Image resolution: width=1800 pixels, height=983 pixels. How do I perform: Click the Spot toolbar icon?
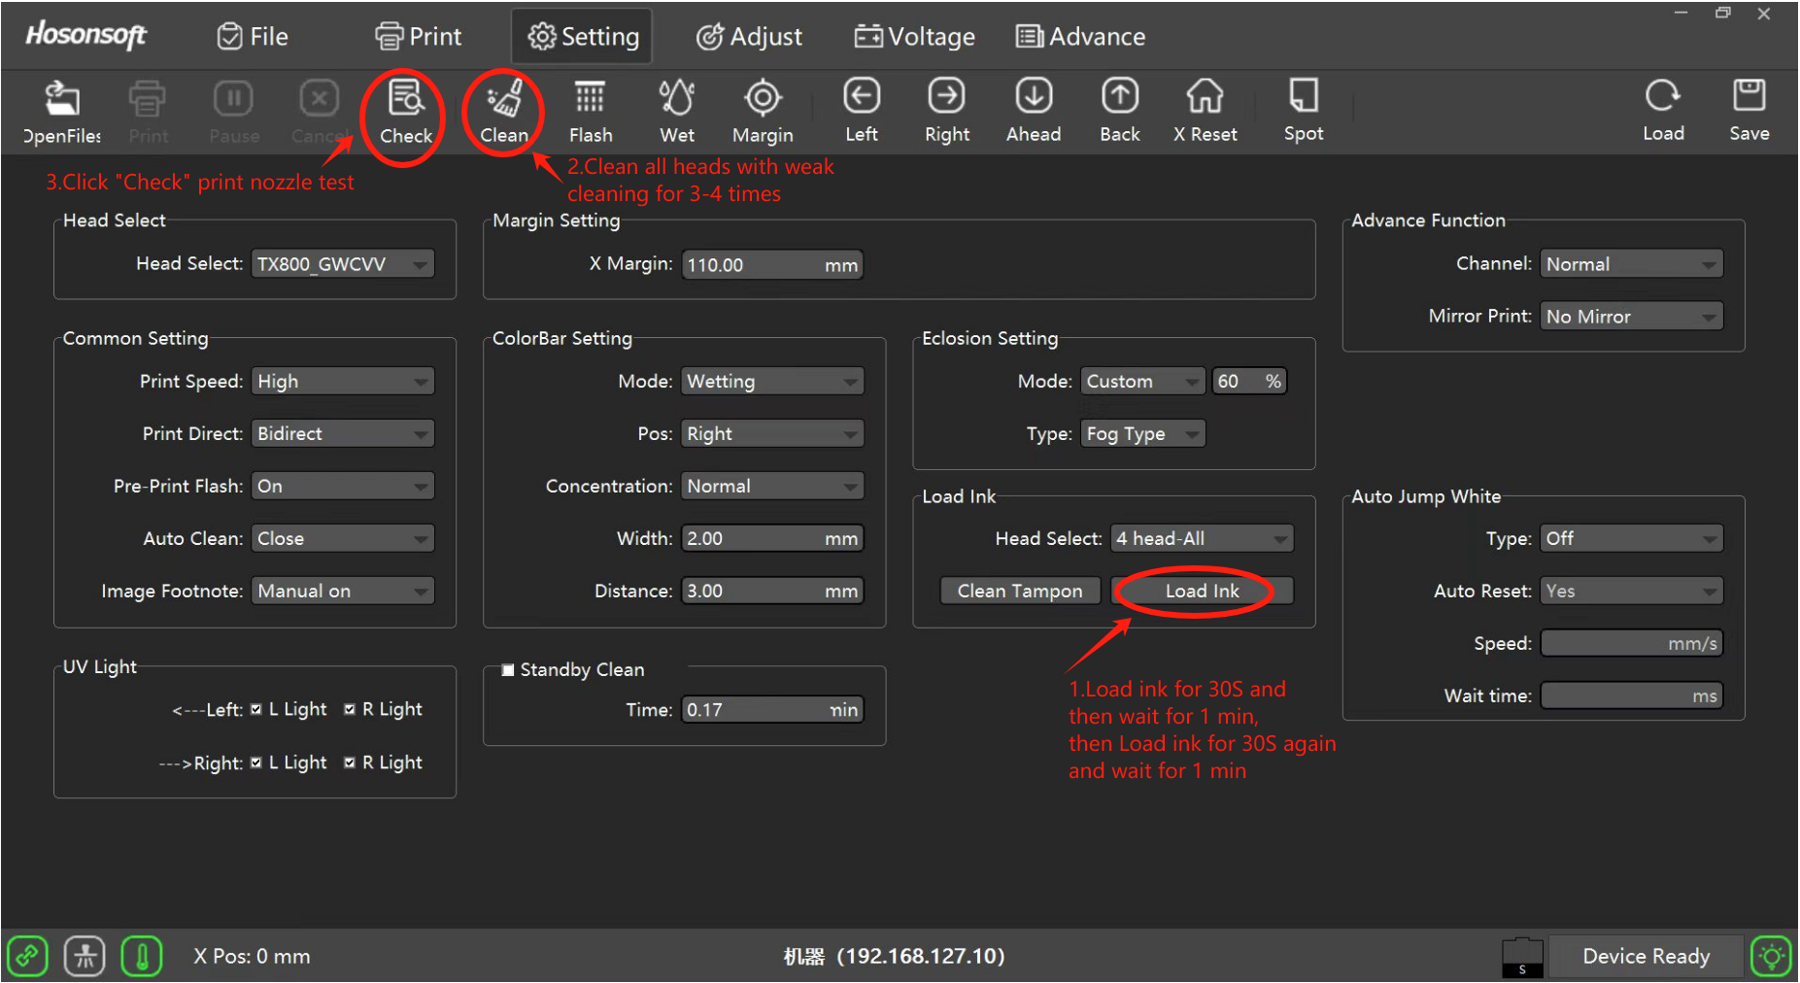(1303, 97)
